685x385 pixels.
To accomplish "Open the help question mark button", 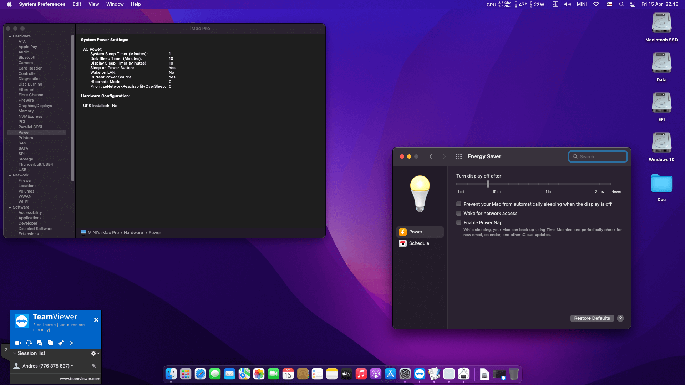I will pos(620,318).
